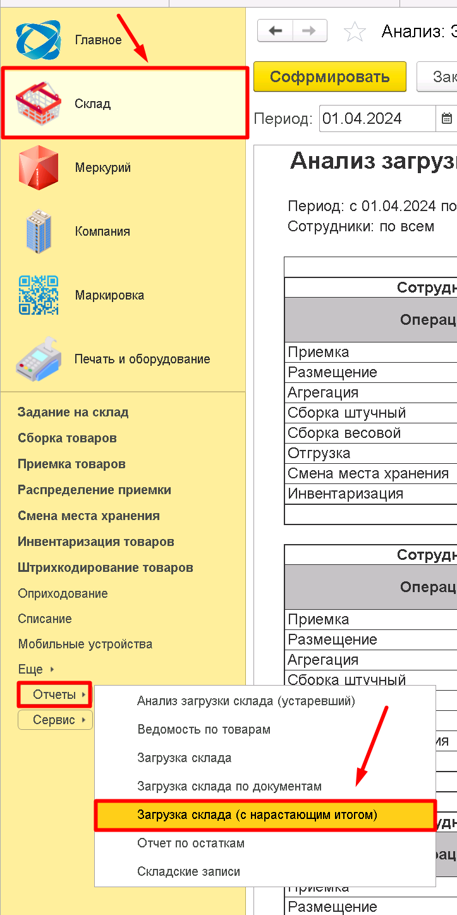Expand the Еще submenu
The width and height of the screenshot is (457, 915).
pos(36,669)
